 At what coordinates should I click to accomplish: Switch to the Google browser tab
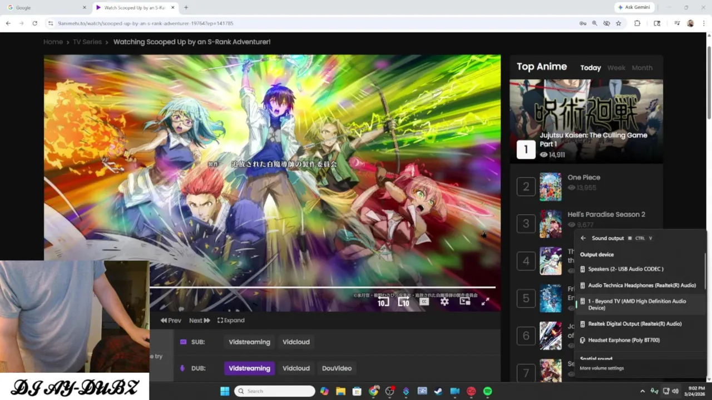47,7
